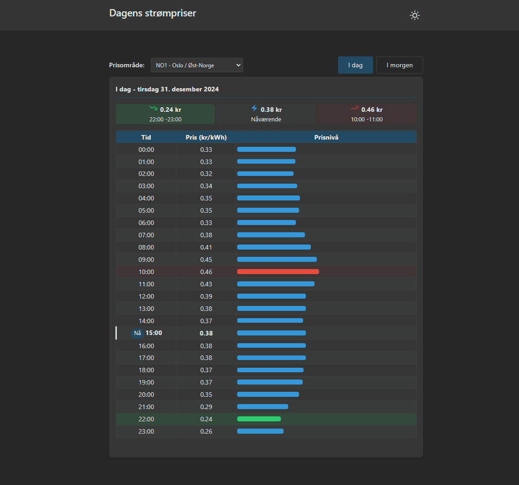Viewport: 519px width, 485px height.
Task: Select the 21:00 time cell
Action: (146, 407)
